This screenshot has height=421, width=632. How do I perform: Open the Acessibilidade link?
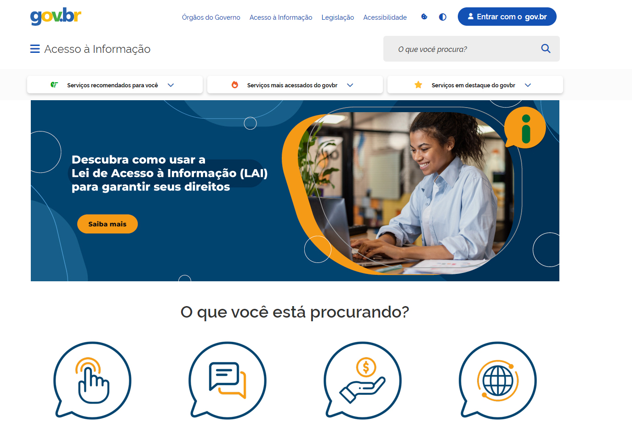(x=385, y=17)
